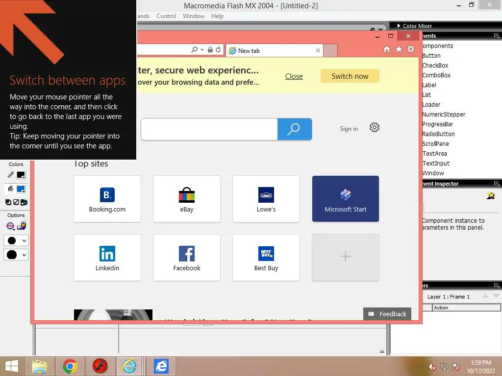The image size is (502, 376).
Task: Toggle the Lock Fill option icon
Action: point(22,226)
